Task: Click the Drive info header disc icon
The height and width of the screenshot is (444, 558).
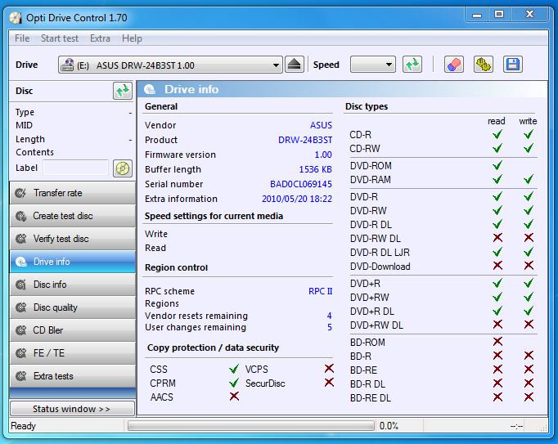Action: click(150, 89)
